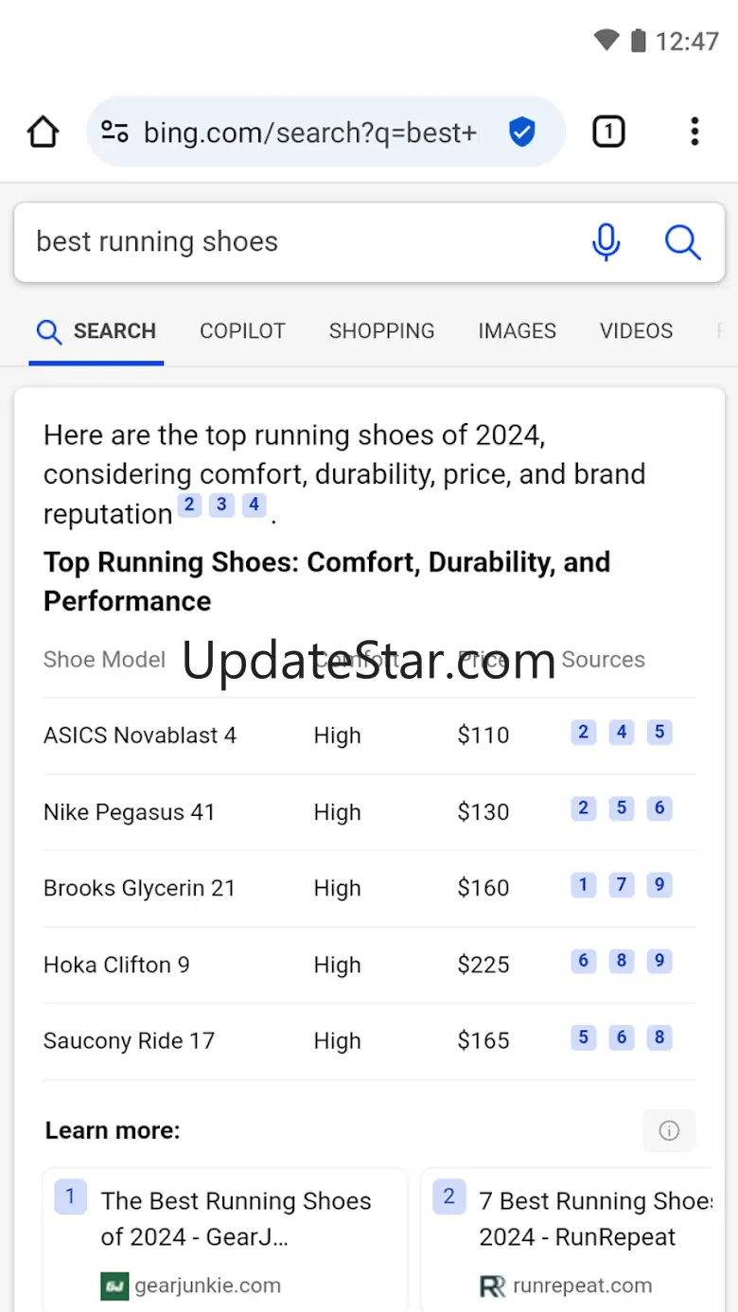Open site info icon in address bar
Screen dimensions: 738x1312
[x=115, y=132]
